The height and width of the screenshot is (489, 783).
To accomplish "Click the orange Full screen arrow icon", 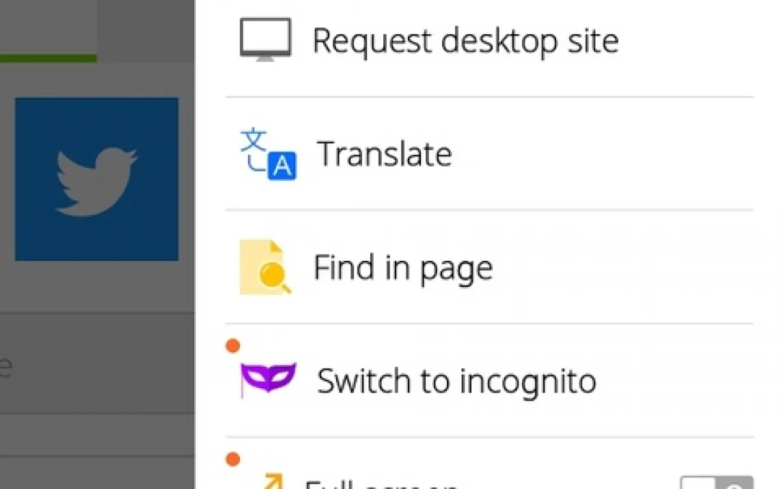I will click(273, 482).
